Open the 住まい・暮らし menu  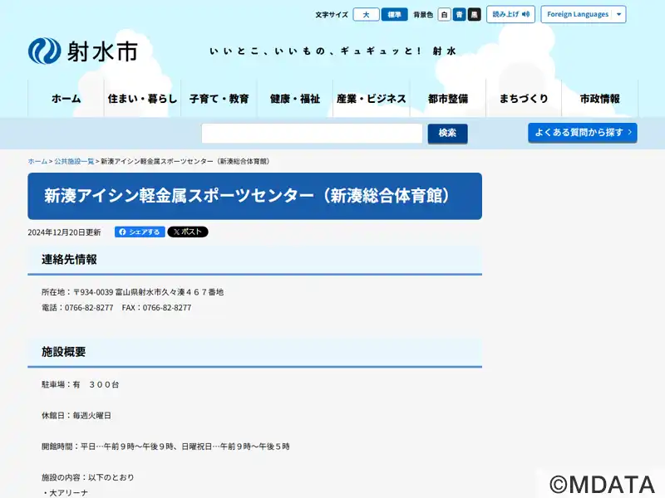(x=142, y=98)
